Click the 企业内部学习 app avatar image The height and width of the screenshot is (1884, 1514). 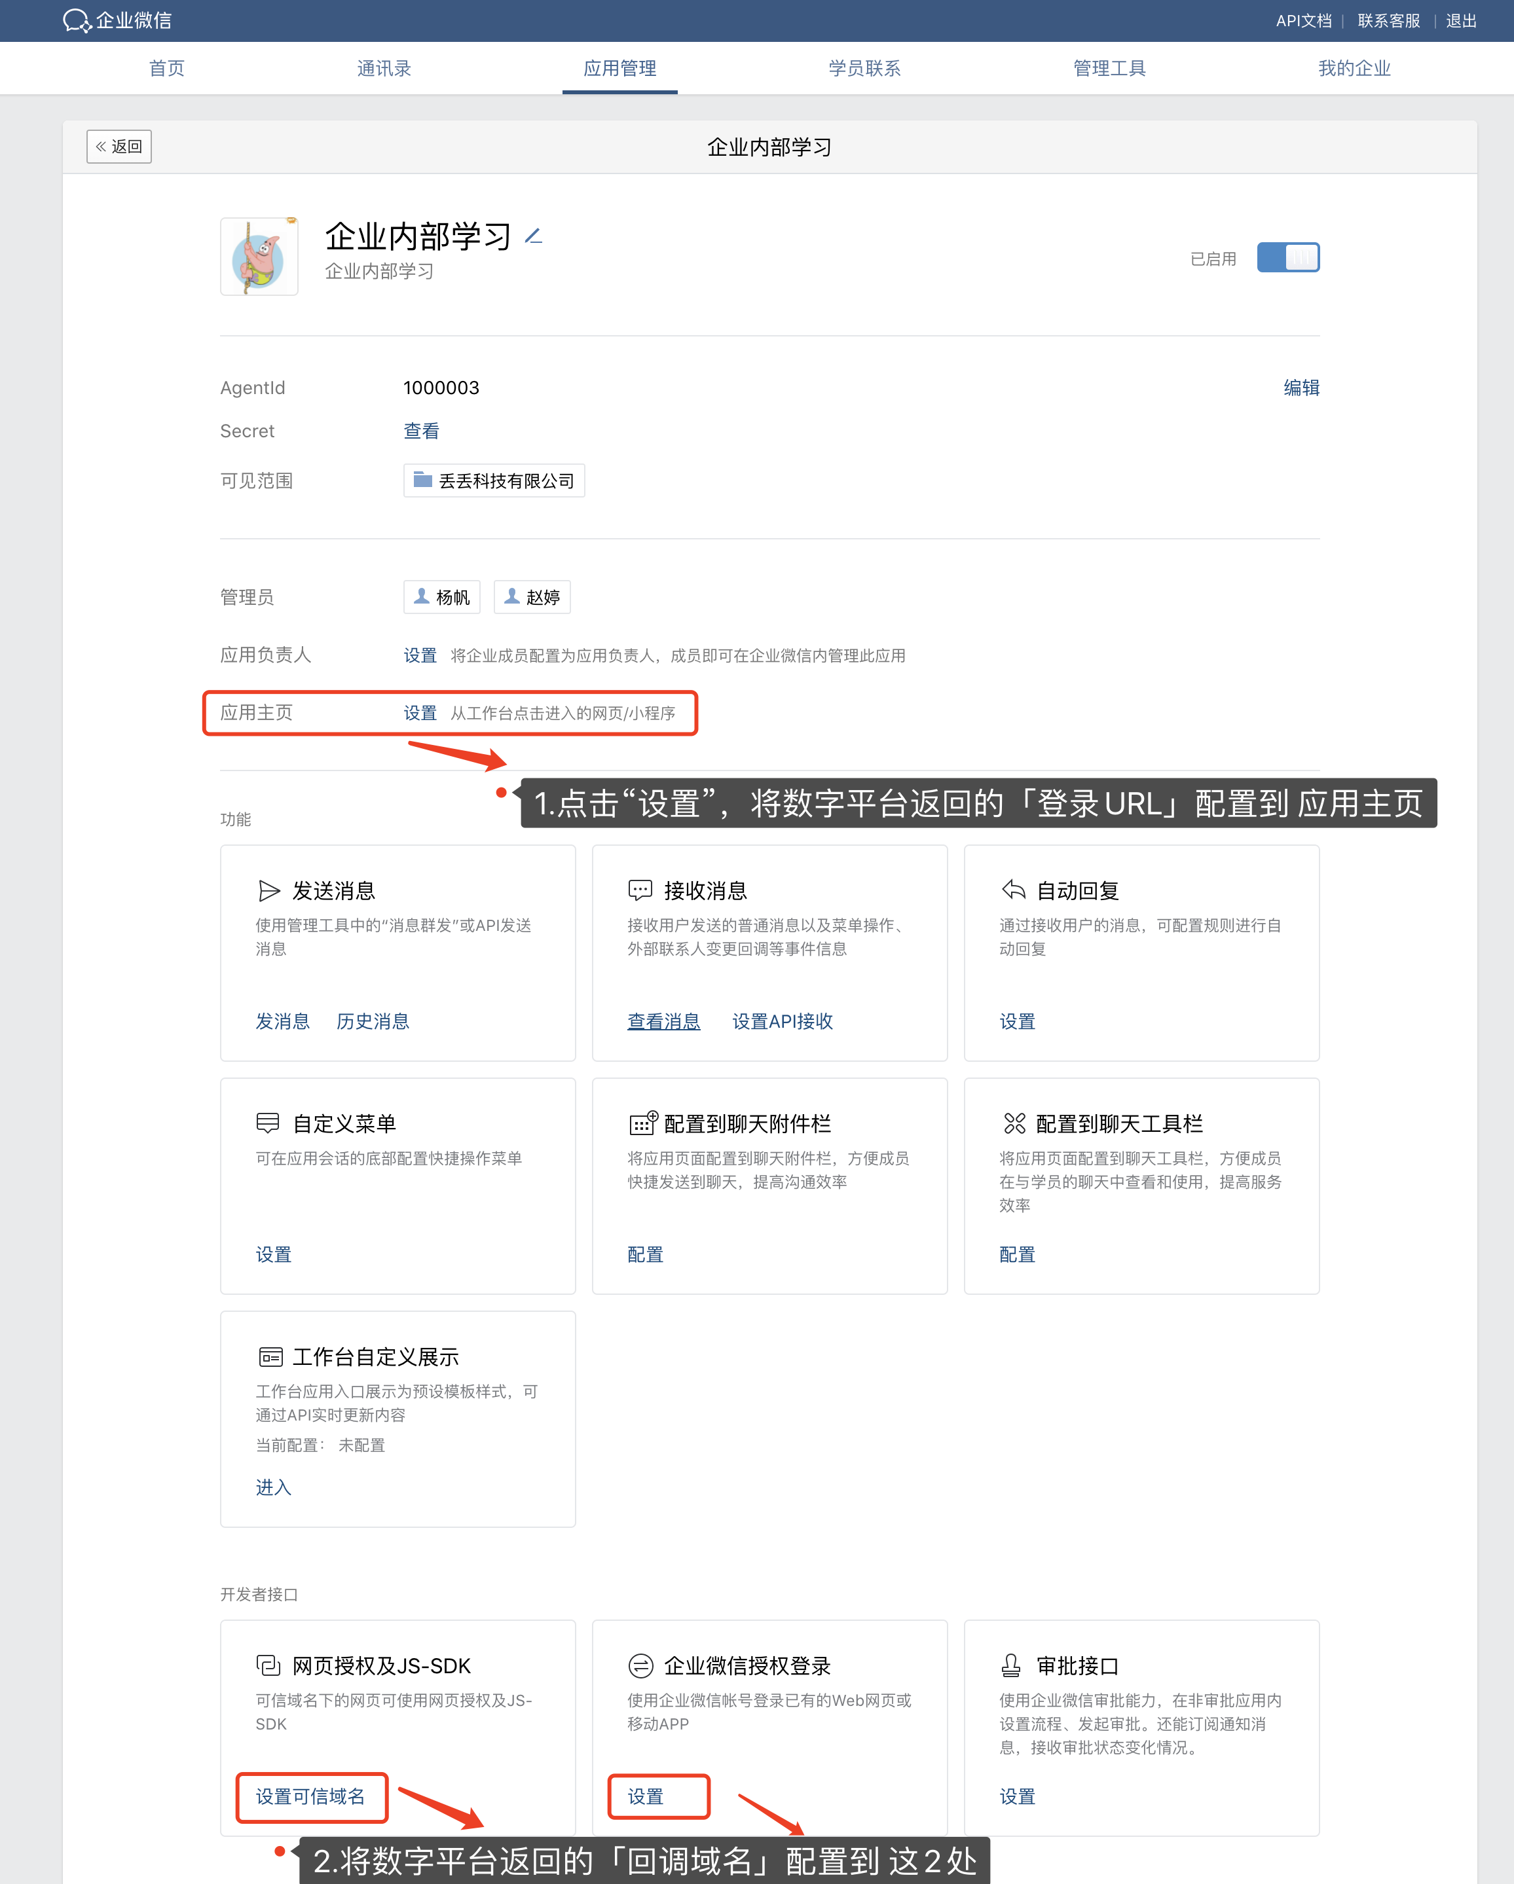pos(259,257)
